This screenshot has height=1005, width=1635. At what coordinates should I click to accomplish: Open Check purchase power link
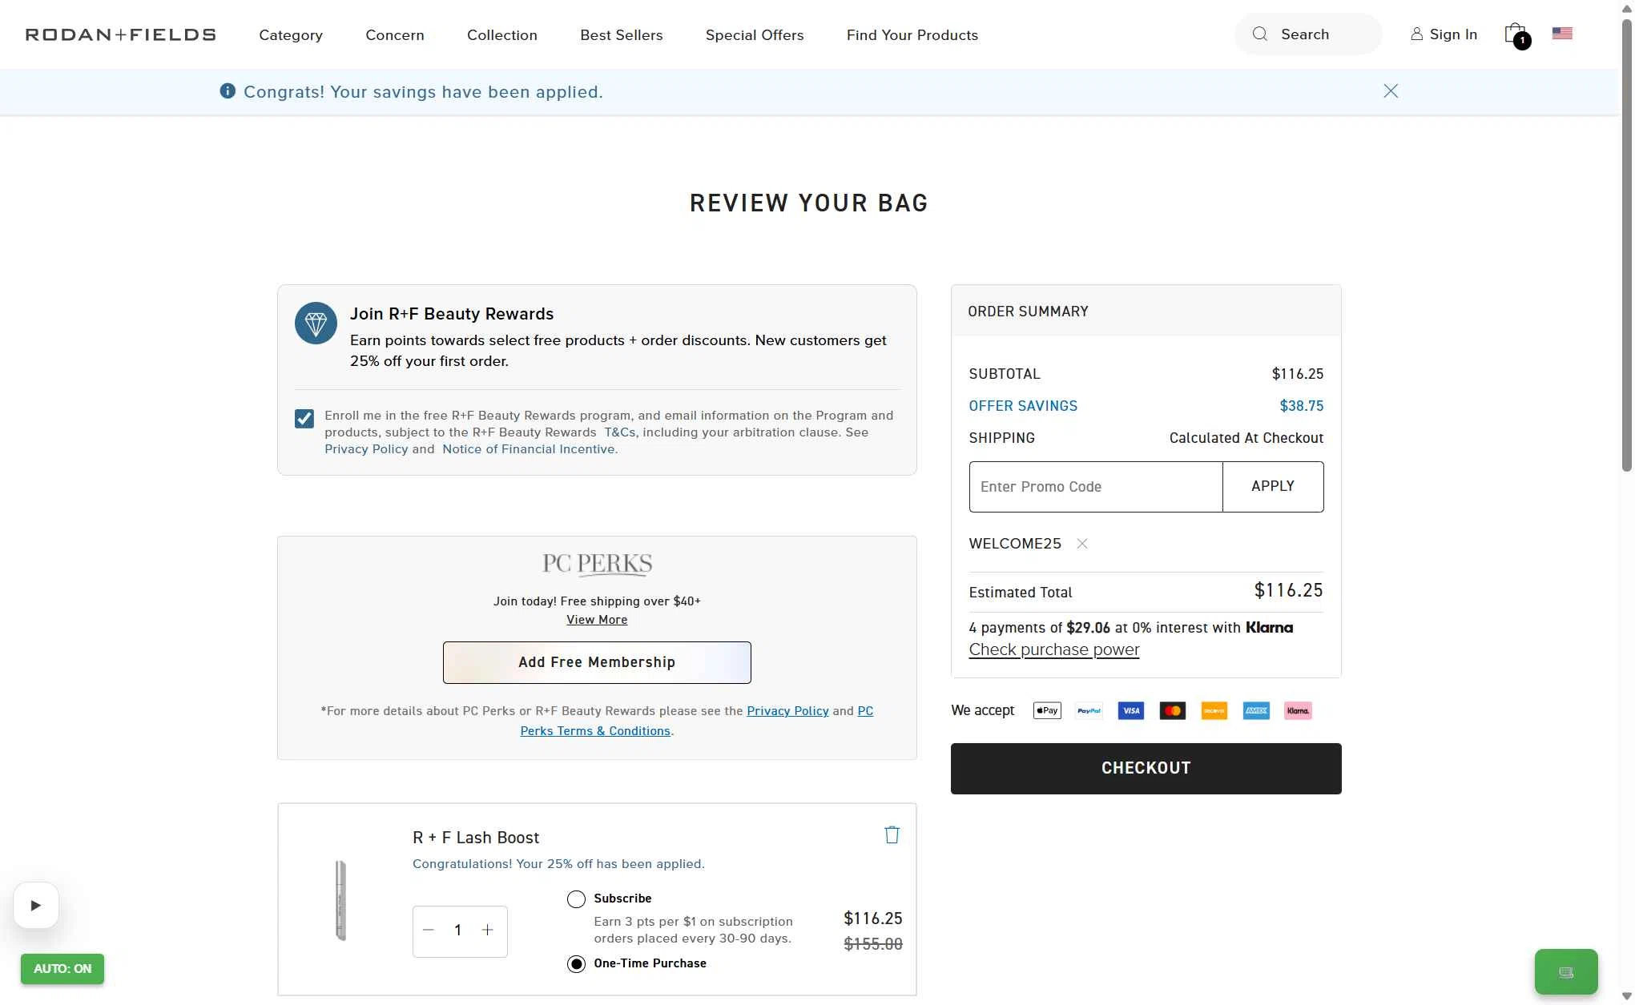pyautogui.click(x=1053, y=649)
